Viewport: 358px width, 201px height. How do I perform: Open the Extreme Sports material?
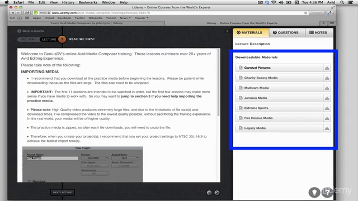click(279, 108)
